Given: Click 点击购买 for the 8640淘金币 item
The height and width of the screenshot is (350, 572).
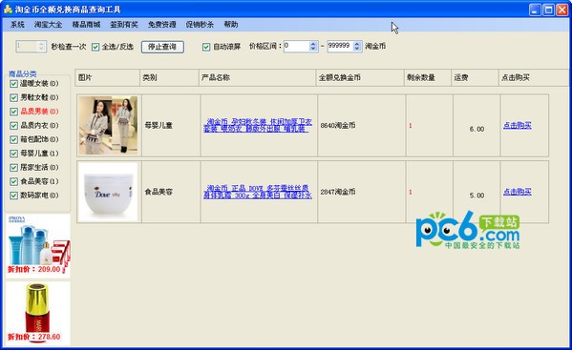Looking at the screenshot, I should coord(517,125).
